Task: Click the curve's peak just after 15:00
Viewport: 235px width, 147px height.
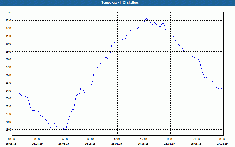Action: click(147, 18)
